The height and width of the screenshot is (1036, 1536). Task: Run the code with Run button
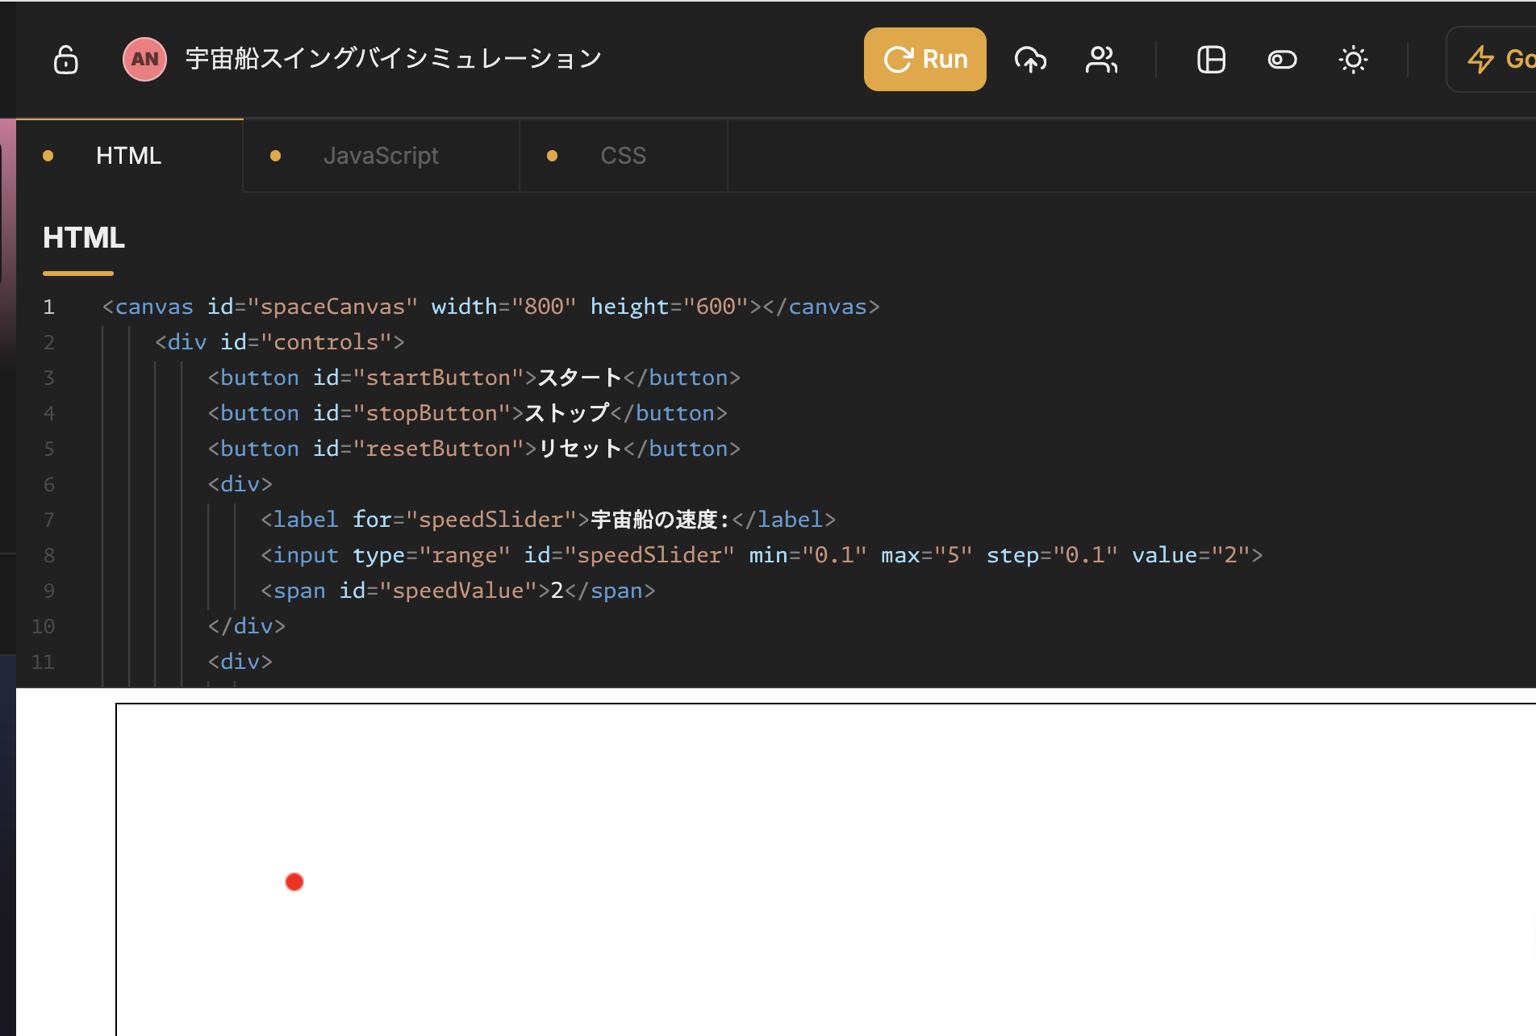pyautogui.click(x=925, y=60)
